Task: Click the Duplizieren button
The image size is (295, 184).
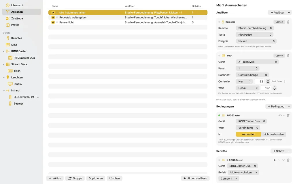Action: click(x=96, y=178)
